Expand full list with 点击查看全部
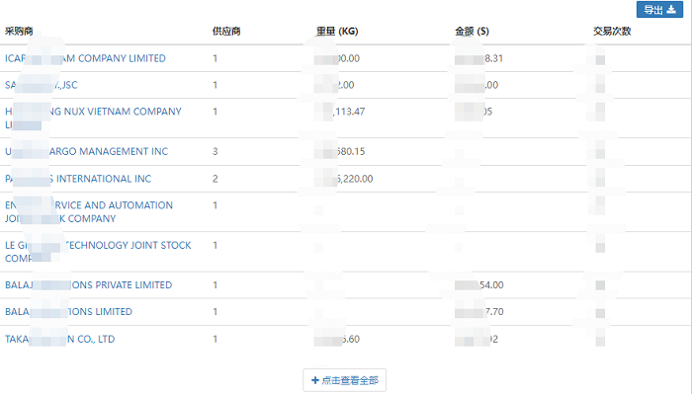 344,380
